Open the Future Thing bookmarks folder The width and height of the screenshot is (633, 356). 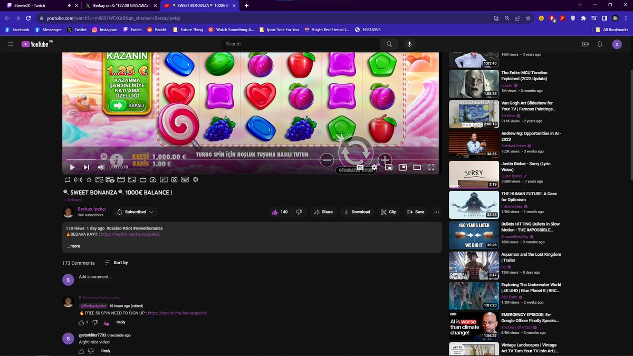pyautogui.click(x=187, y=30)
